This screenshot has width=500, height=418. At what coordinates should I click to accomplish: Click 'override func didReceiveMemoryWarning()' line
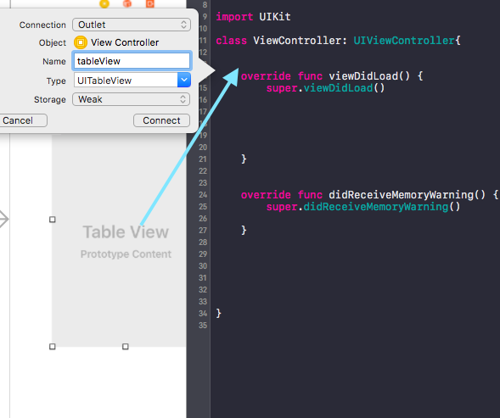click(x=369, y=195)
